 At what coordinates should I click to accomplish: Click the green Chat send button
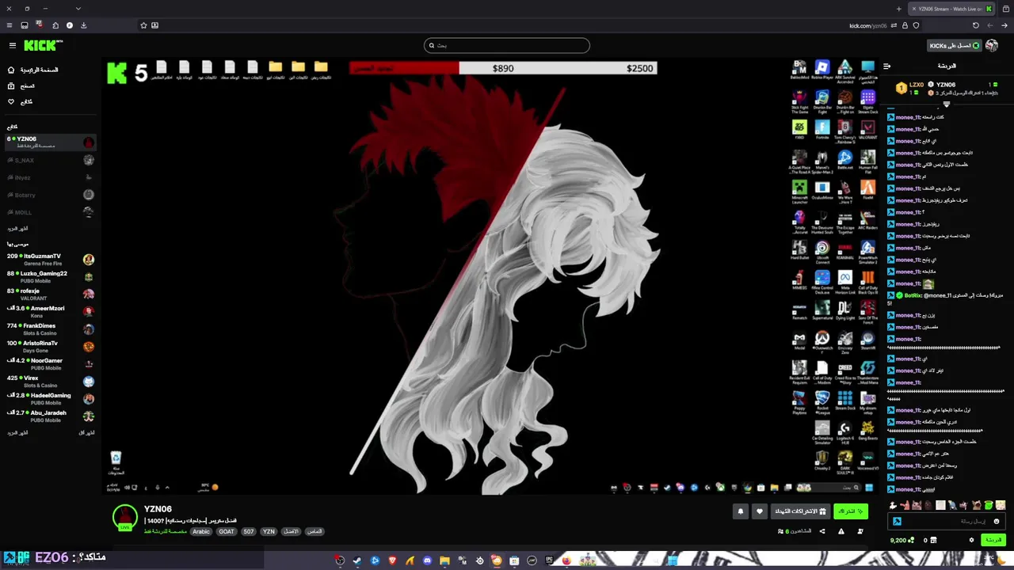click(x=993, y=540)
